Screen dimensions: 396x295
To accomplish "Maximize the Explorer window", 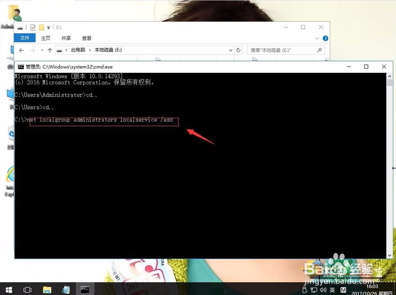I will (303, 27).
